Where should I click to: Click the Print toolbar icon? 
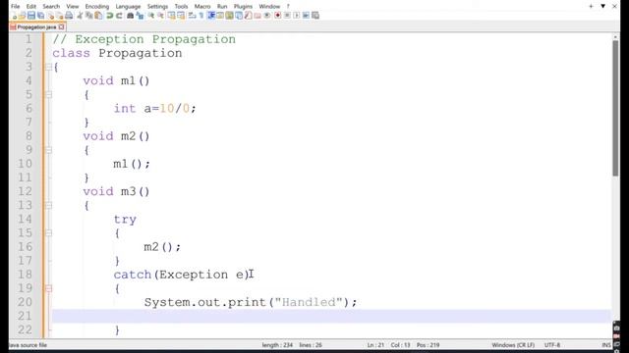[x=69, y=16]
